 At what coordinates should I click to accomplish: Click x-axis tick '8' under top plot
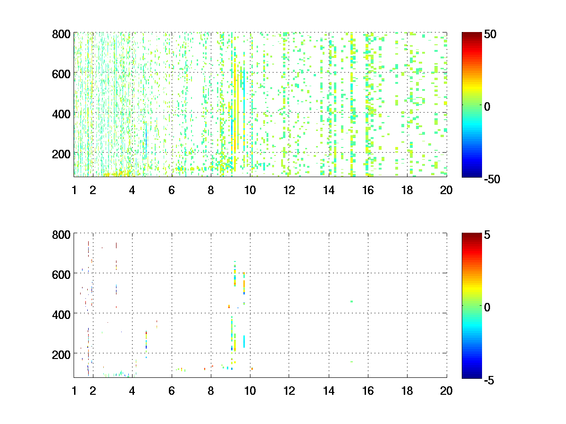tap(211, 190)
